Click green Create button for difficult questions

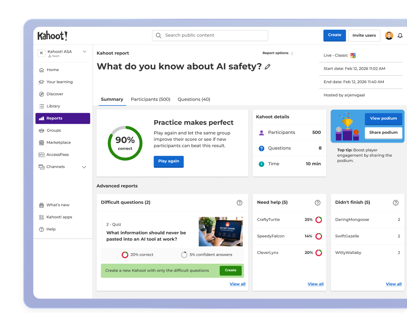pos(231,271)
